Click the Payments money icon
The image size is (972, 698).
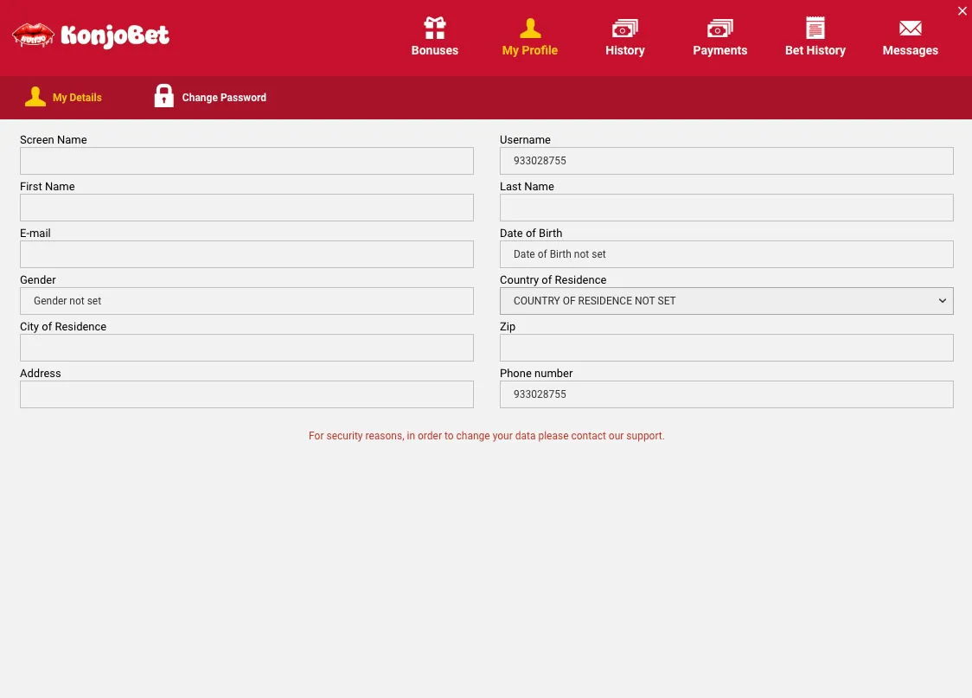[x=719, y=29]
